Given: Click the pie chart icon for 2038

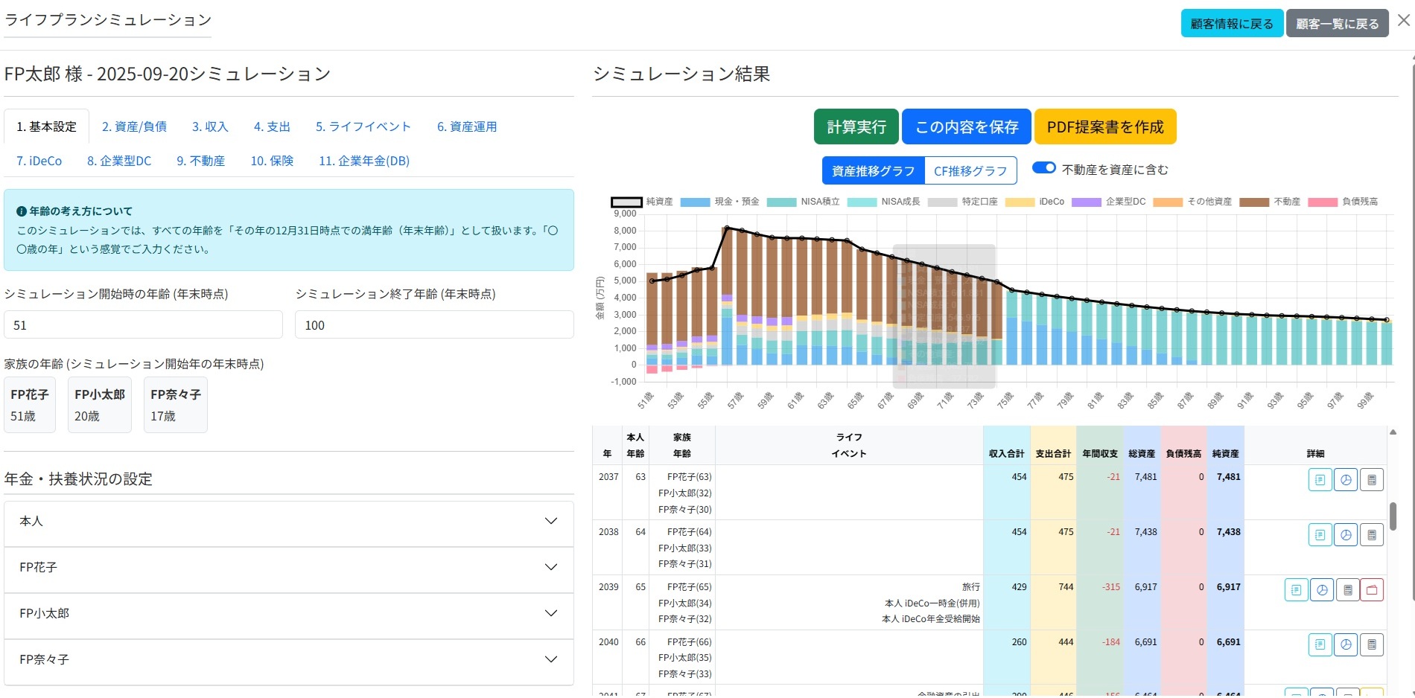Looking at the screenshot, I should tap(1345, 535).
